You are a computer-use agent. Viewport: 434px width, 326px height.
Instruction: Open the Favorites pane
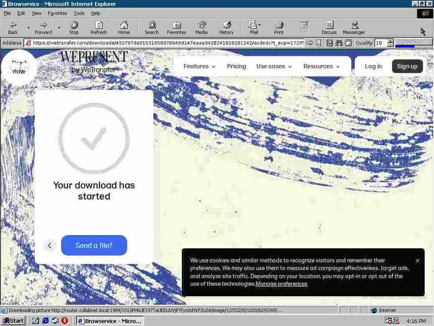tap(177, 28)
